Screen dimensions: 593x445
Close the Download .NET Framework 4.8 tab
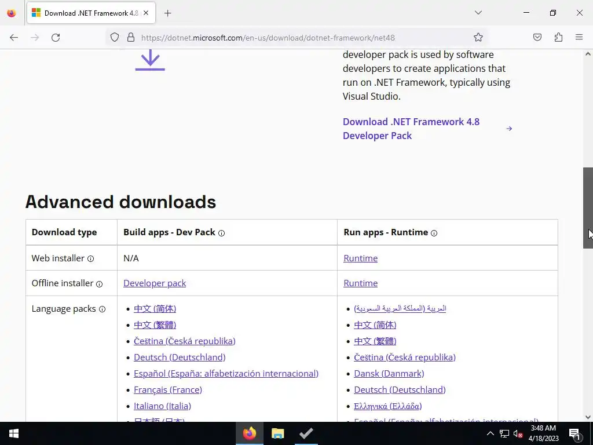tap(146, 13)
